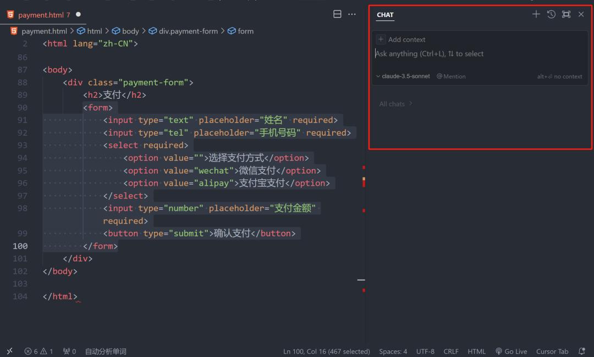Open notifications bell in status bar

point(582,351)
